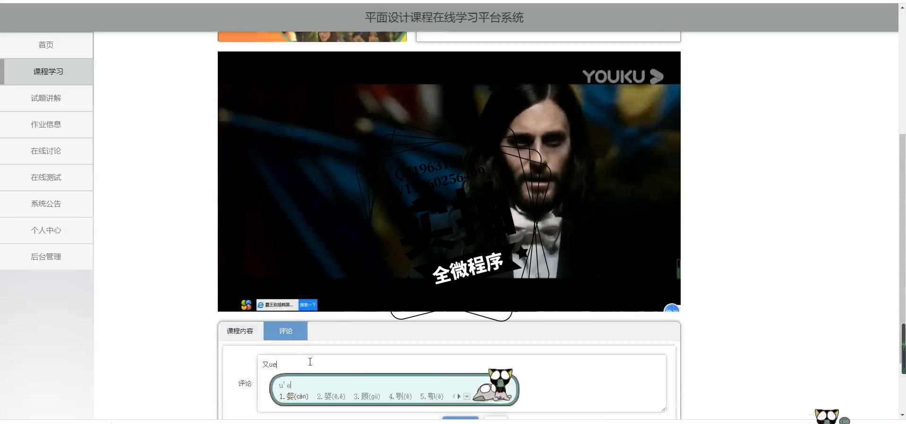Expand the IME candidate list dropdown
Viewport: 906px width, 424px height.
(x=467, y=397)
